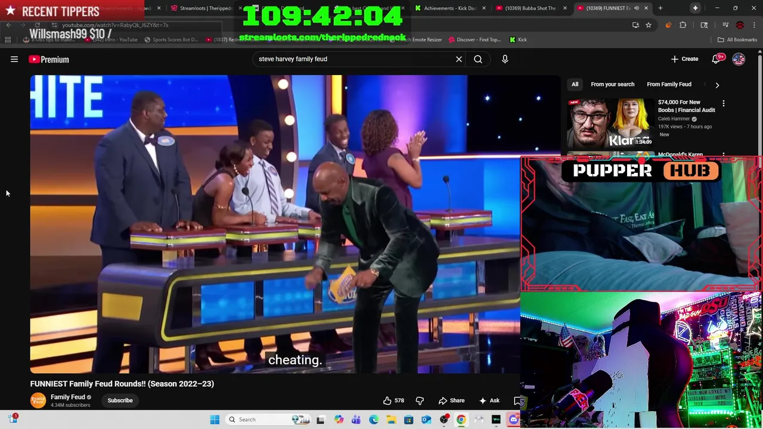This screenshot has height=429, width=763.
Task: Open a new browser tab
Action: point(660,8)
